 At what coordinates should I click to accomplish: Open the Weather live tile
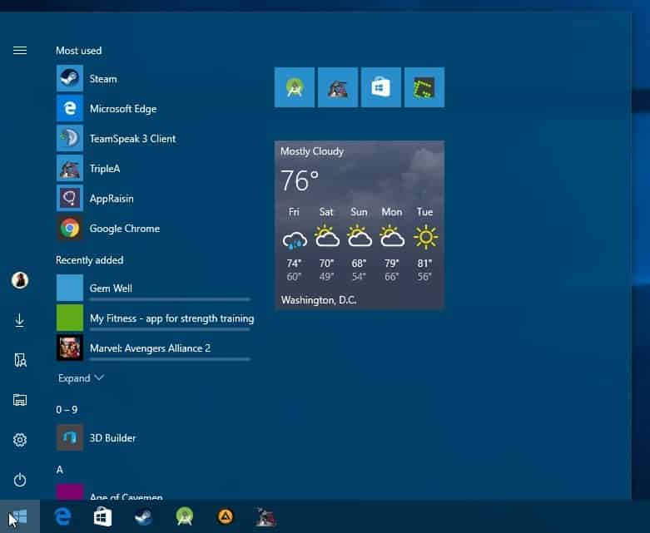coord(360,225)
